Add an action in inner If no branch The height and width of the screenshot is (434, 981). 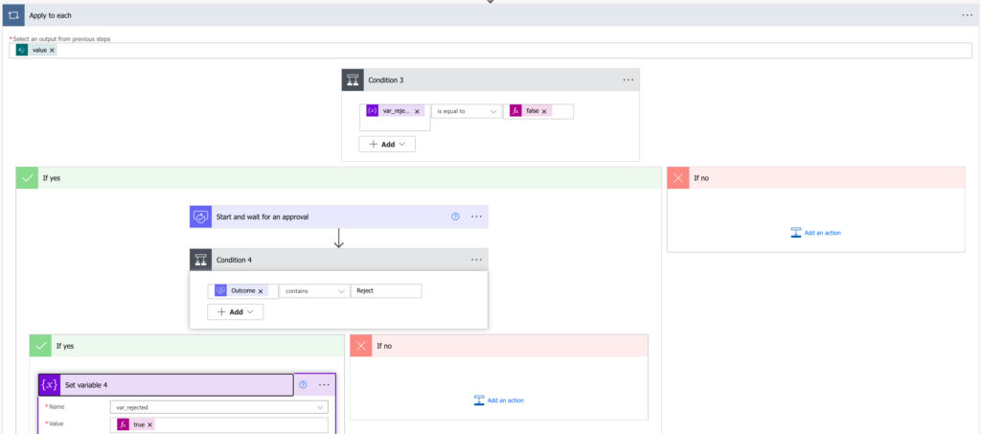click(498, 400)
